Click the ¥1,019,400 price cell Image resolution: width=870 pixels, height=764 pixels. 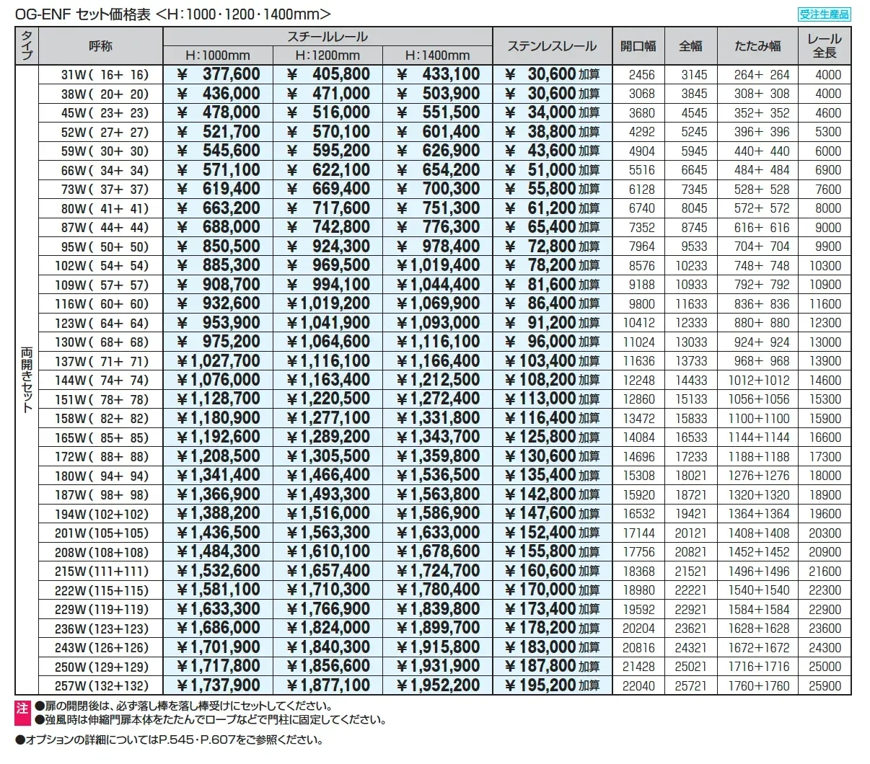[437, 265]
